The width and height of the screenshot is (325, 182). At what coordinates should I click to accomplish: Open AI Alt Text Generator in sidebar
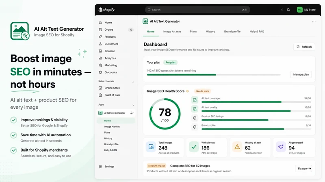click(x=116, y=113)
